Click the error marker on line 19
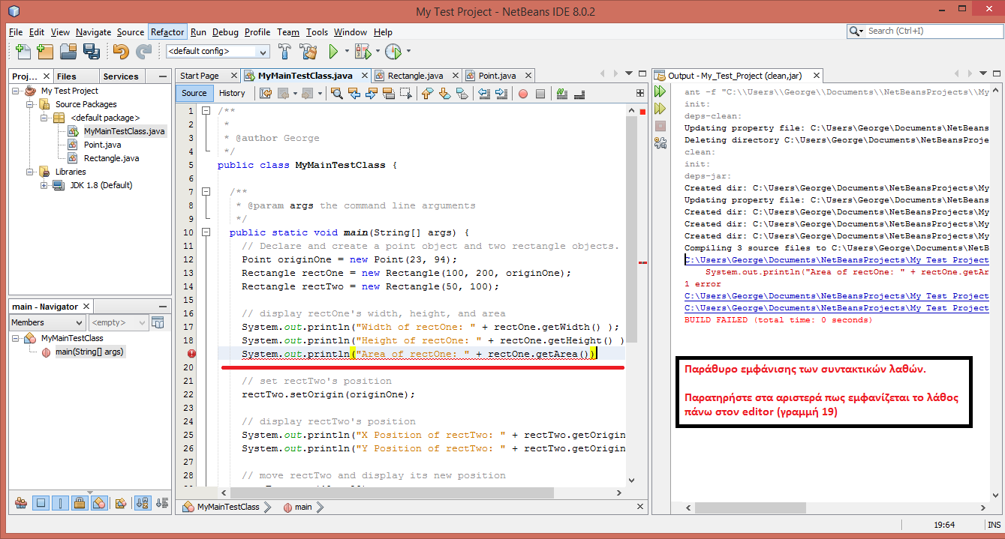Image resolution: width=1005 pixels, height=539 pixels. pyautogui.click(x=191, y=354)
